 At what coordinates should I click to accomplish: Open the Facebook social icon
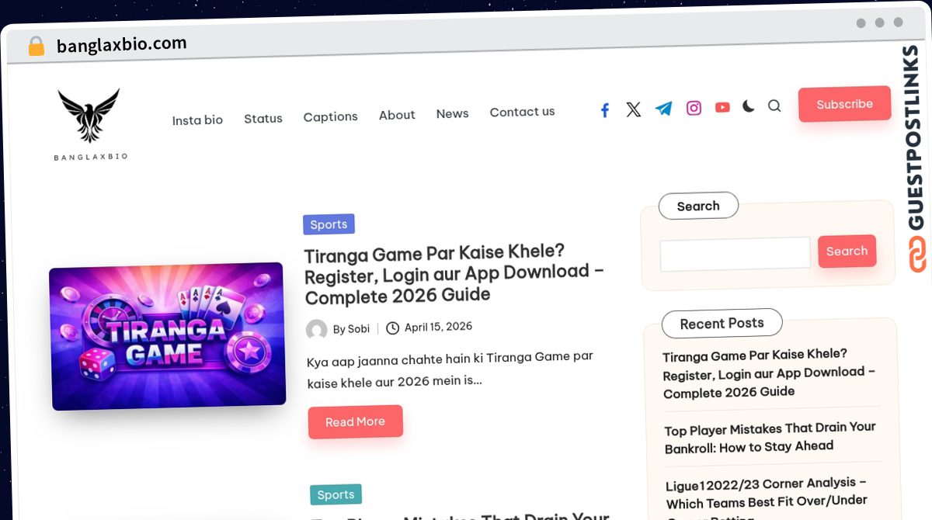tap(605, 110)
